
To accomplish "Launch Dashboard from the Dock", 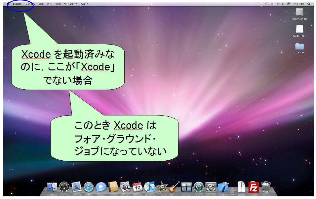I will pos(64,187).
